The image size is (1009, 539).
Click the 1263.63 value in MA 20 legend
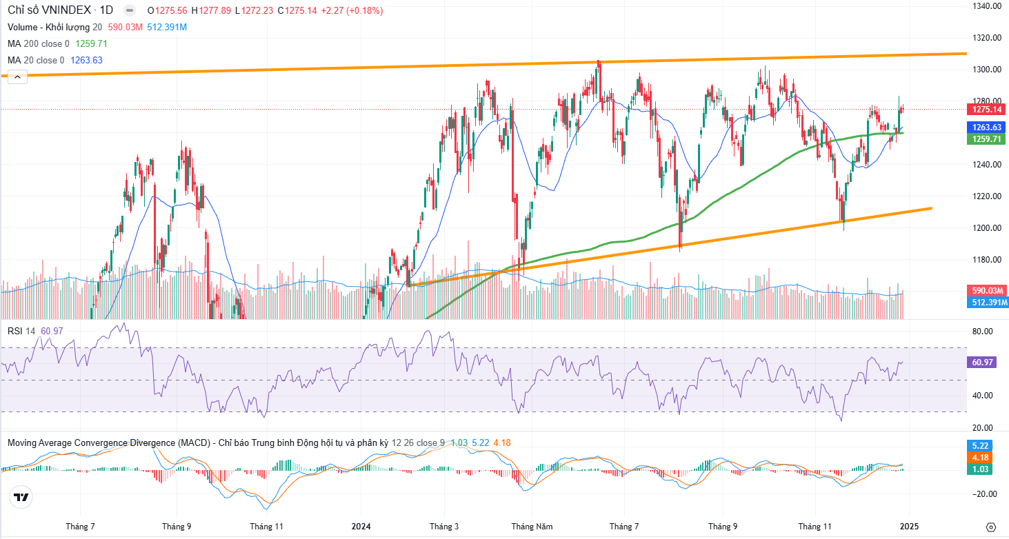[86, 60]
